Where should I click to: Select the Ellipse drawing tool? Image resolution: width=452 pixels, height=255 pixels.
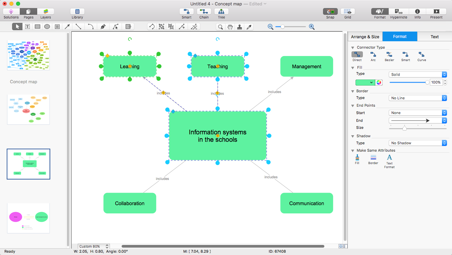click(x=47, y=27)
